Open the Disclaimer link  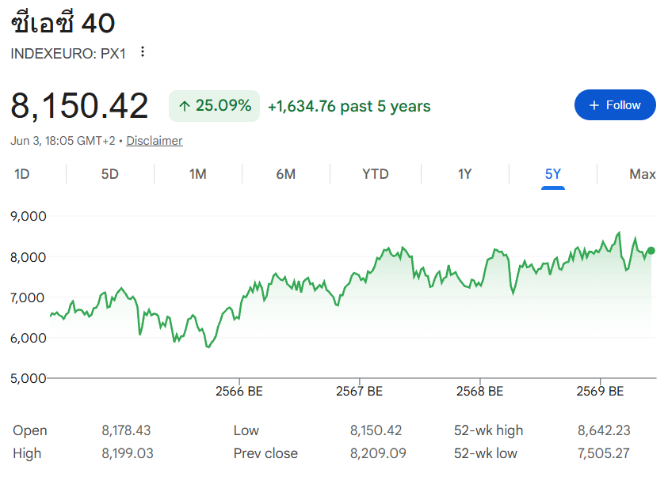pos(155,141)
